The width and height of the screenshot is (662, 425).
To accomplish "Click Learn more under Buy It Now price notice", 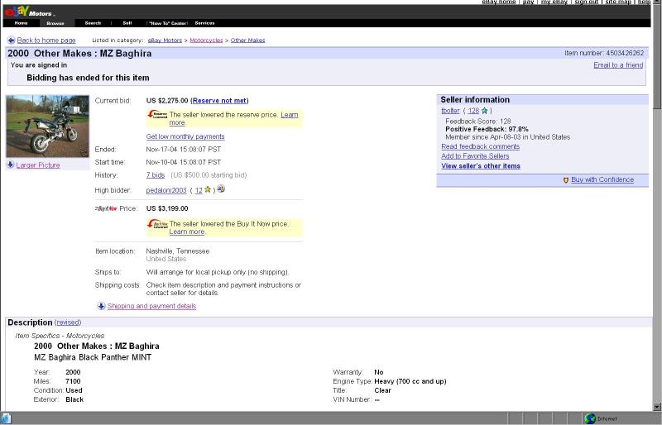I will pos(187,232).
